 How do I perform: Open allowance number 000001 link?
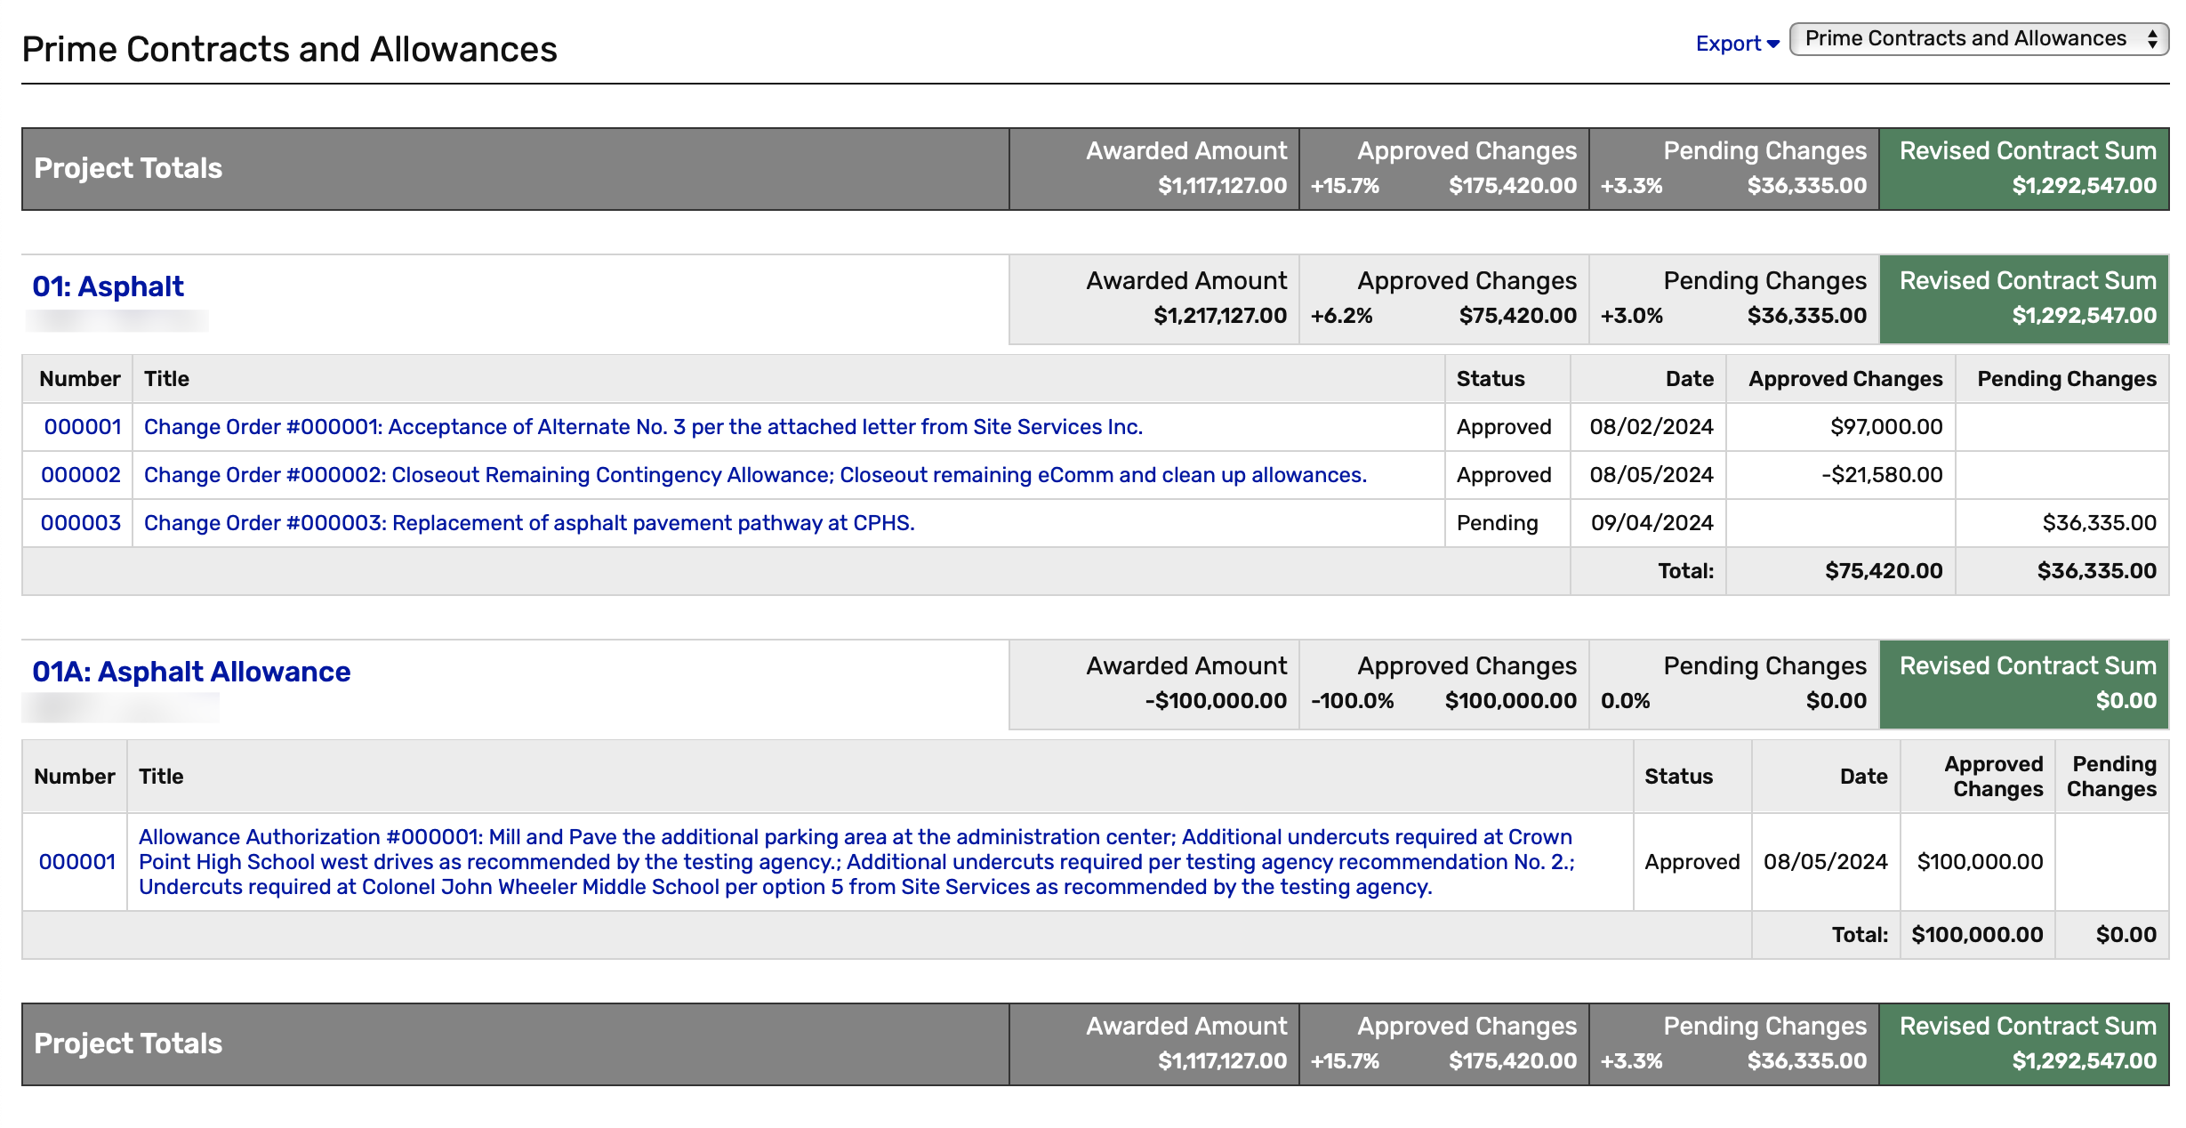76,861
